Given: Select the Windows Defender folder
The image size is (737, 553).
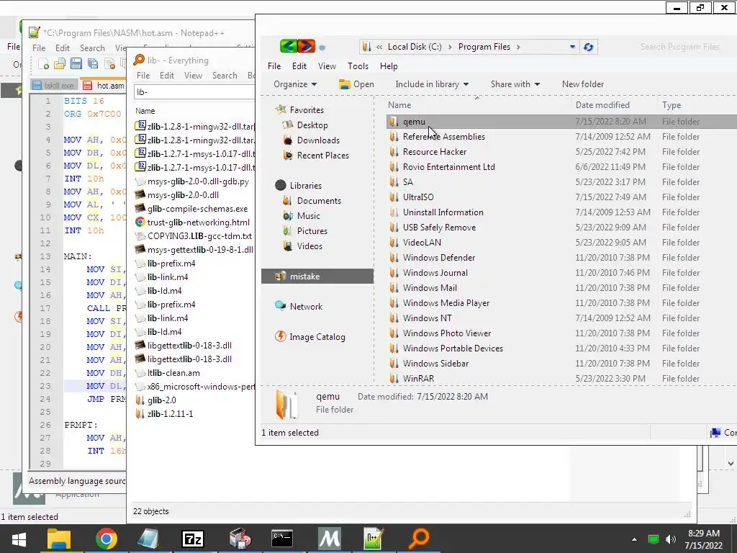Looking at the screenshot, I should click(438, 258).
